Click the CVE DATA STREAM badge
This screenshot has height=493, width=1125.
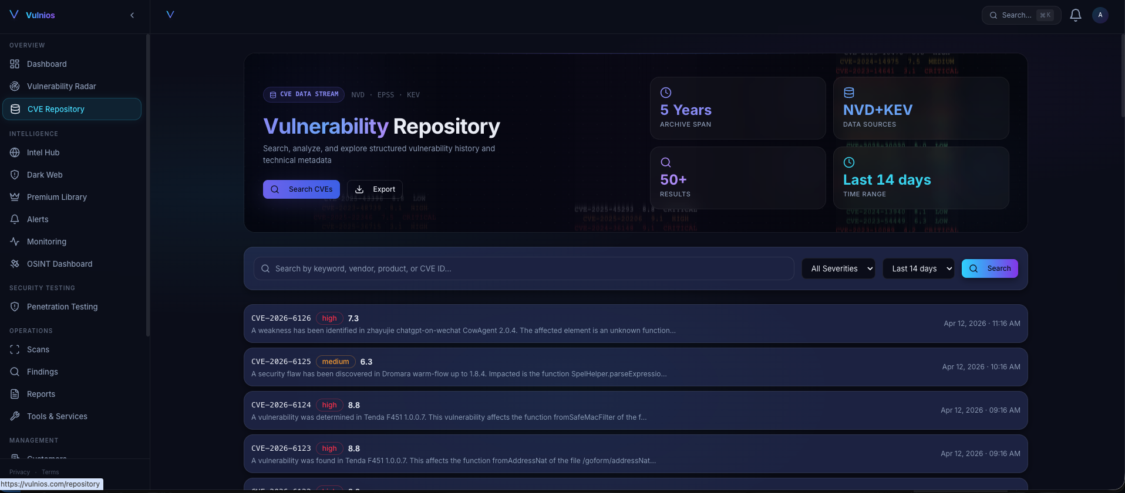(x=304, y=94)
